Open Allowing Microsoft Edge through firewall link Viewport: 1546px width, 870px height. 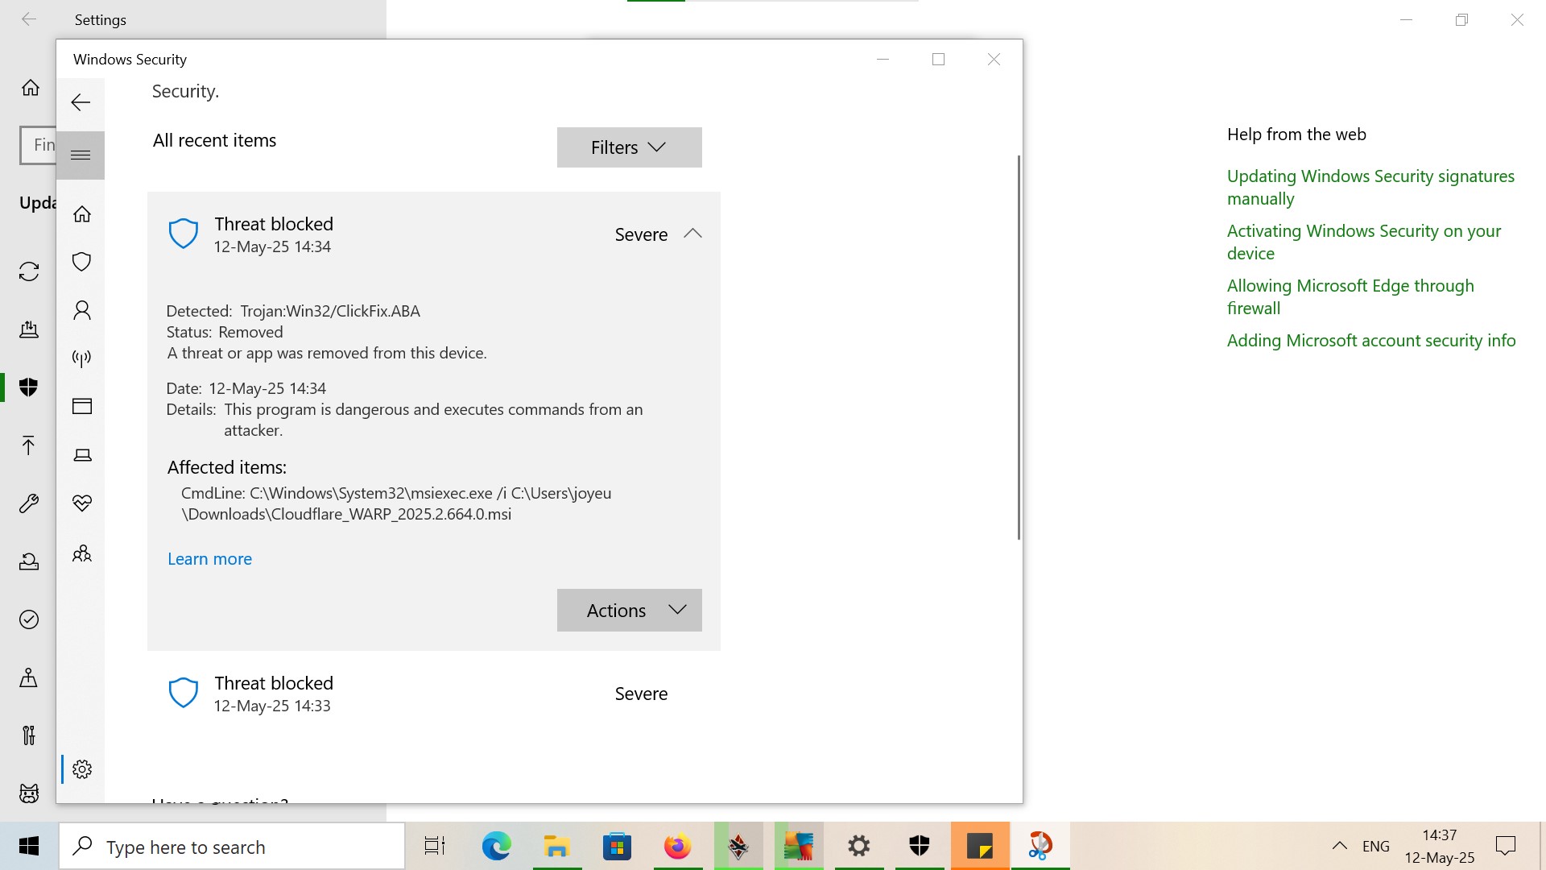(1350, 296)
